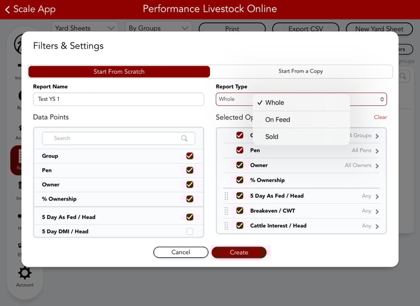Viewport: 420px width, 306px height.
Task: Click the magnifier icon in Data Points search
Action: (x=184, y=138)
